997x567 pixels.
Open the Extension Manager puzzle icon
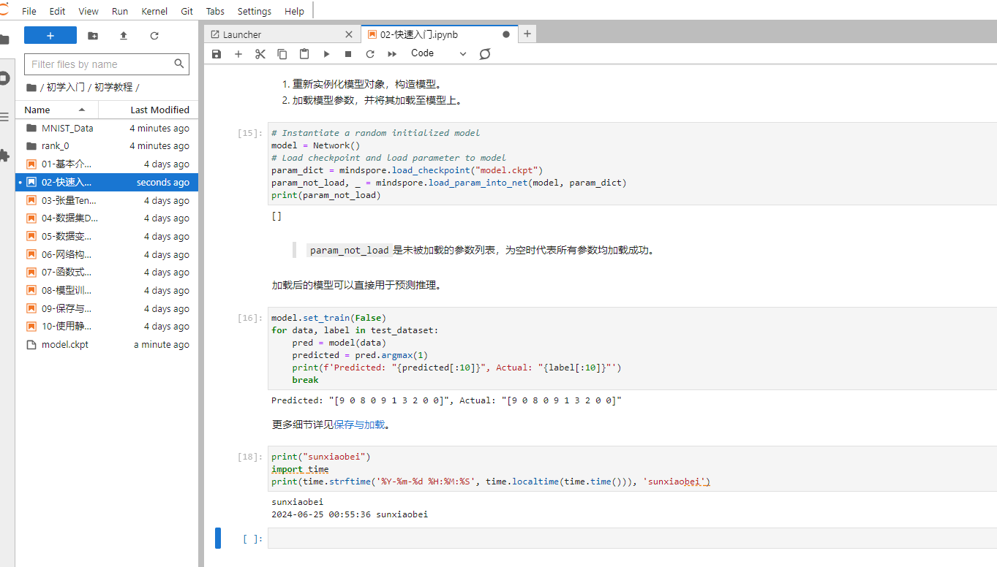[4, 156]
